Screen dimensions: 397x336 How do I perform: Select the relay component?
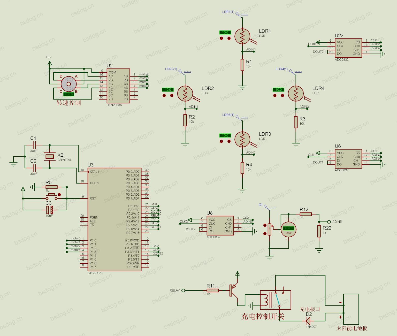276,300
